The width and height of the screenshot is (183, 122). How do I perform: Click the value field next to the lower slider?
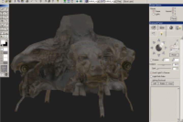176,69
